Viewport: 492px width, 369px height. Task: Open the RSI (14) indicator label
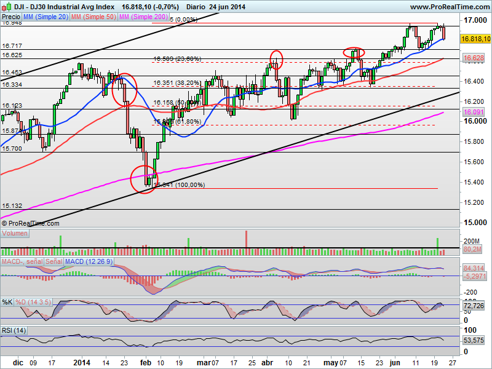(14, 330)
